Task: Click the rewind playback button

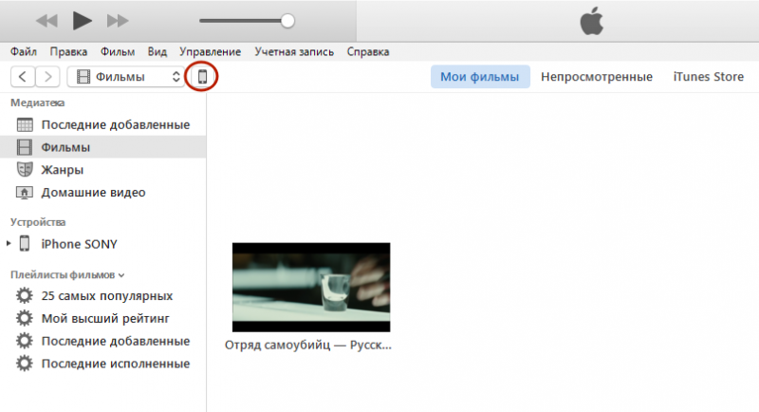Action: [46, 21]
